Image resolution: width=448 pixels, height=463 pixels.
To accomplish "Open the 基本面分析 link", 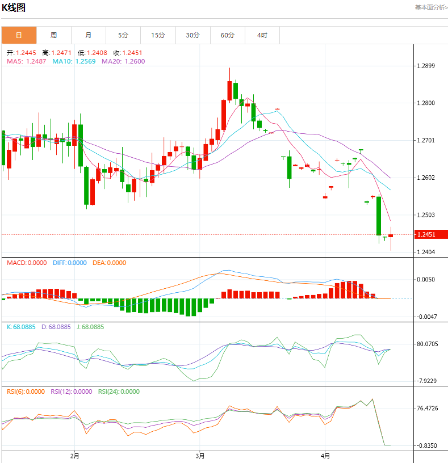I will click(x=431, y=7).
